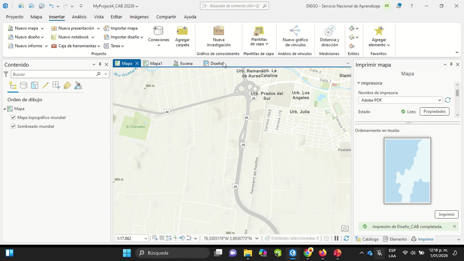
Task: Select List By Labeling tag icon
Action: (67, 86)
